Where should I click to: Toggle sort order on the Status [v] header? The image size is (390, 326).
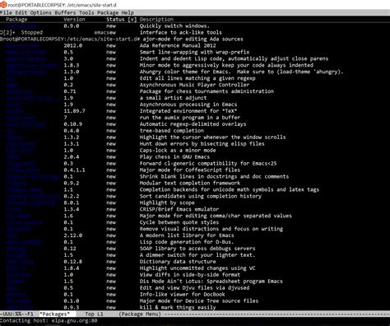pyautogui.click(x=122, y=20)
